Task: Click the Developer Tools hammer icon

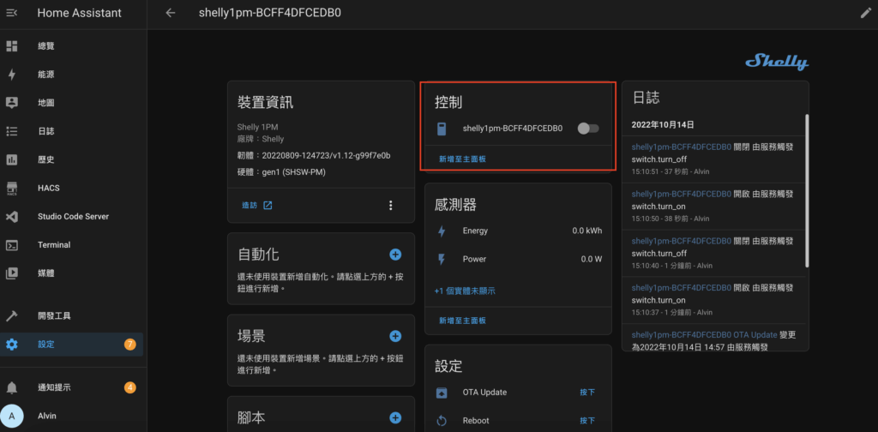Action: pos(12,316)
